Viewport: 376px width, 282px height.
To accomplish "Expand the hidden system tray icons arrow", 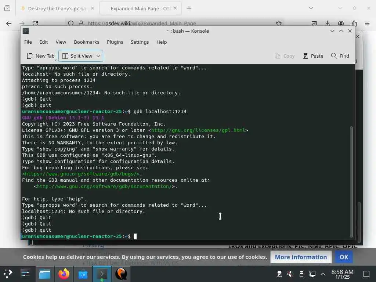I will coord(323,274).
